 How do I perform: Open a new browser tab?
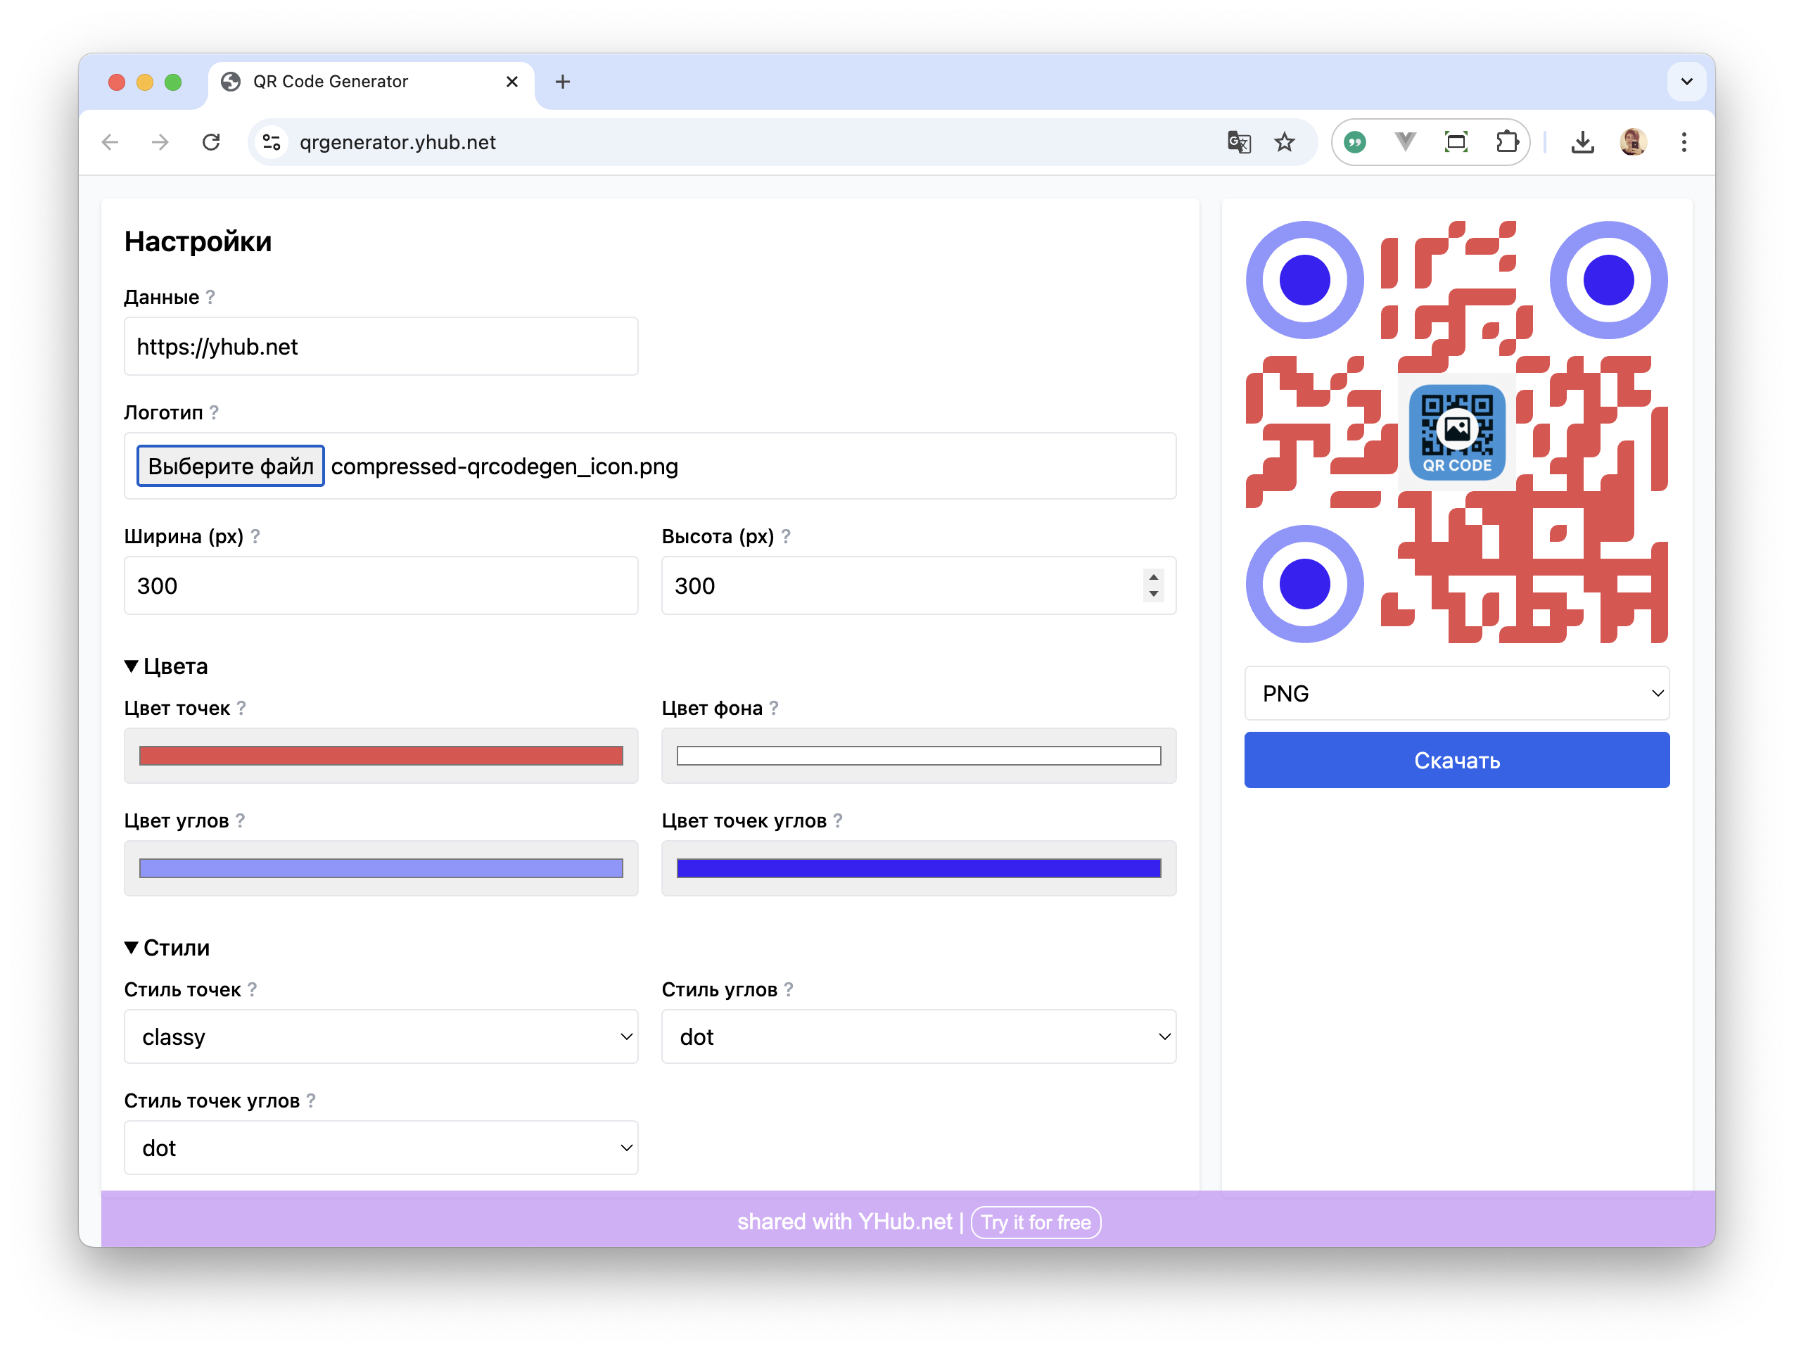(x=563, y=82)
